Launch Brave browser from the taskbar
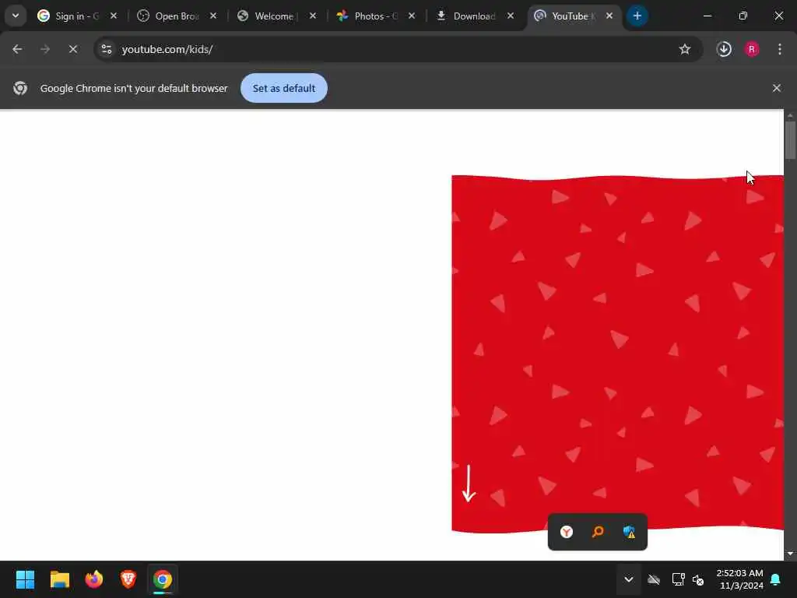 coord(128,579)
